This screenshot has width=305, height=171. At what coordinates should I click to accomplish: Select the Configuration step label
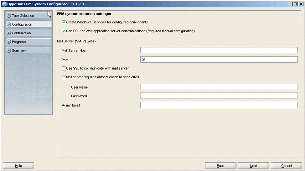pyautogui.click(x=22, y=24)
